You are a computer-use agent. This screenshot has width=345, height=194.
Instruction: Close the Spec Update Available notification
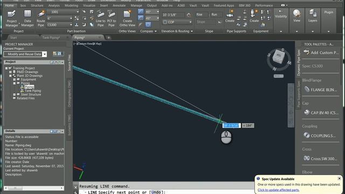point(339,178)
